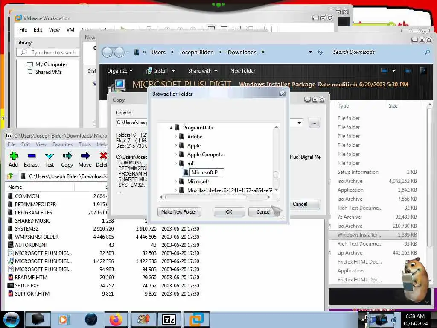
Task: Open the VM menu in VMware Workstation
Action: pyautogui.click(x=70, y=30)
